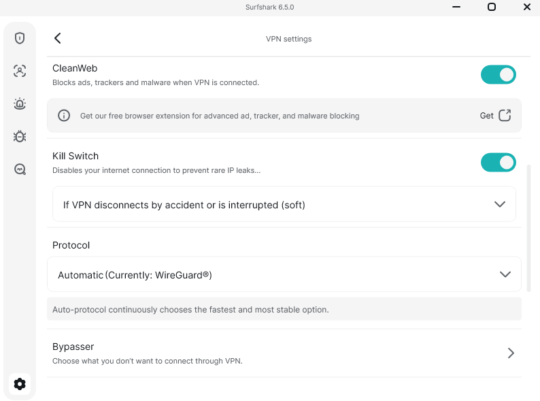The height and width of the screenshot is (401, 540).
Task: Open Alternative ID person icon in sidebar
Action: click(x=20, y=71)
